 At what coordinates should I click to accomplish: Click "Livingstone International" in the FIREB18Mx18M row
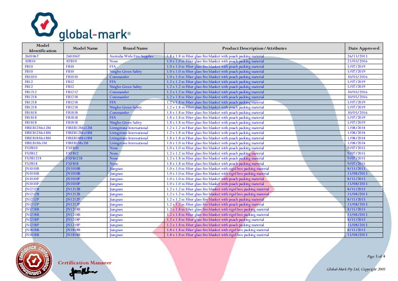129,138
